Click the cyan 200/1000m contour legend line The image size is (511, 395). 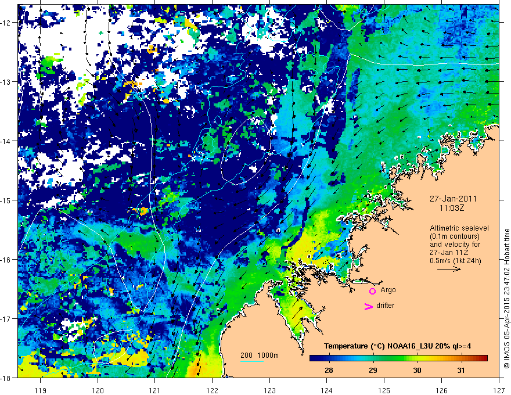click(252, 361)
